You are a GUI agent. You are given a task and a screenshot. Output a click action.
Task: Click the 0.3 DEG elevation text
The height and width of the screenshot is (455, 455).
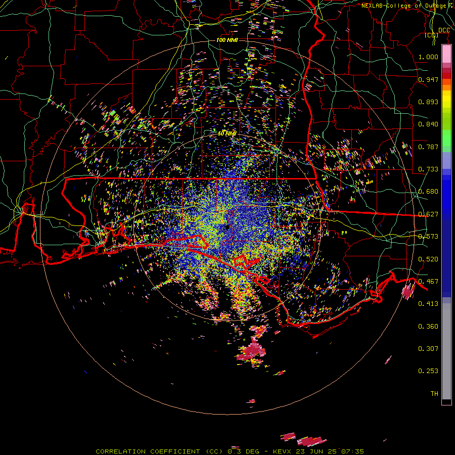[x=245, y=451]
